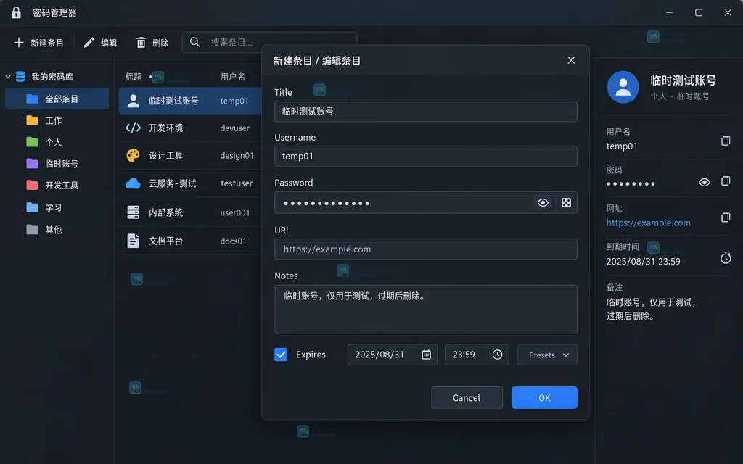This screenshot has height=464, width=743.
Task: Click the timer icon beside 到期时间
Action: pos(726,258)
